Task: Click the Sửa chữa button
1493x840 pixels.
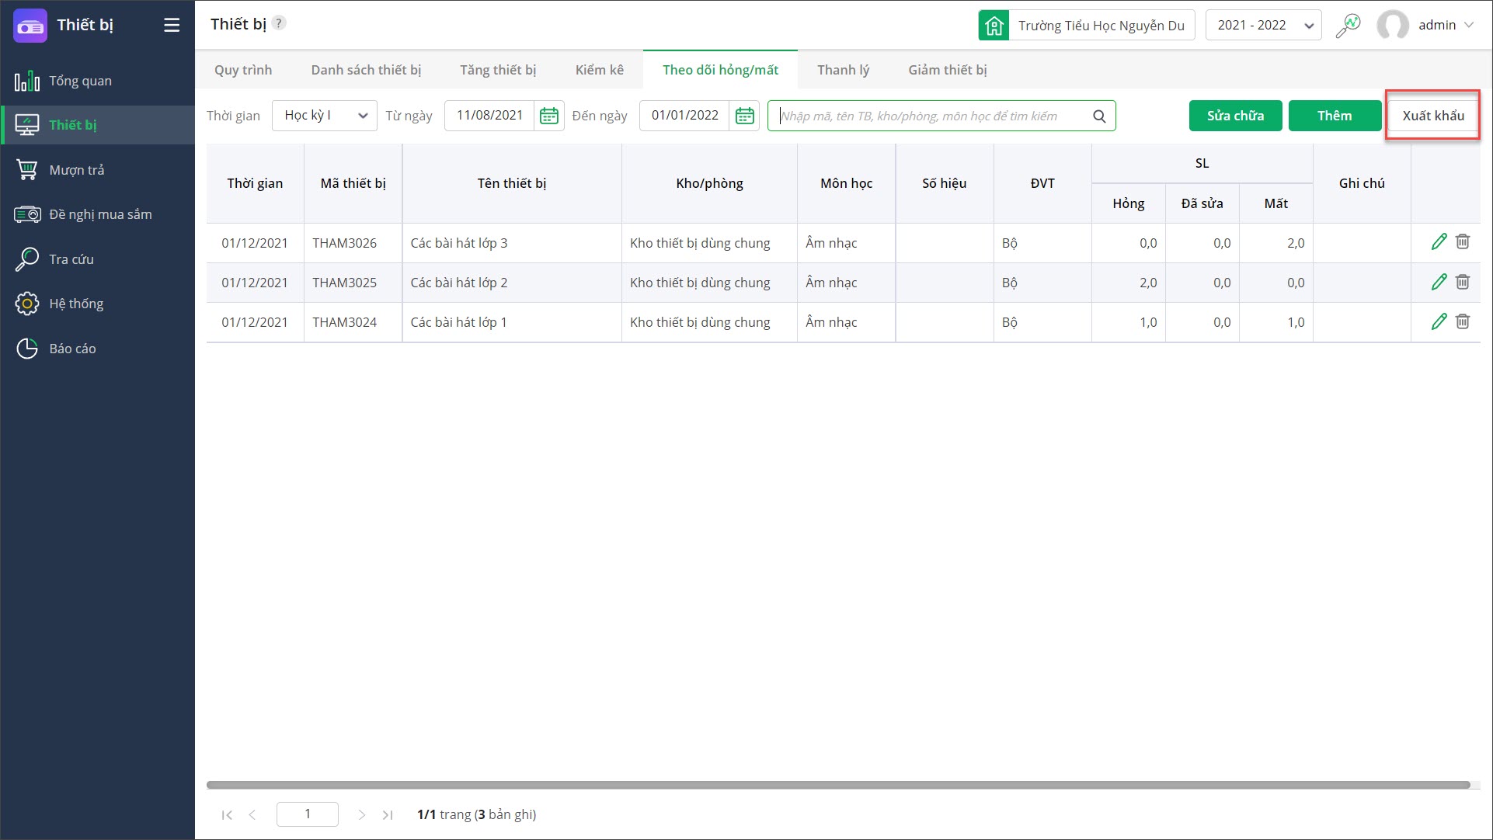Action: (x=1235, y=116)
